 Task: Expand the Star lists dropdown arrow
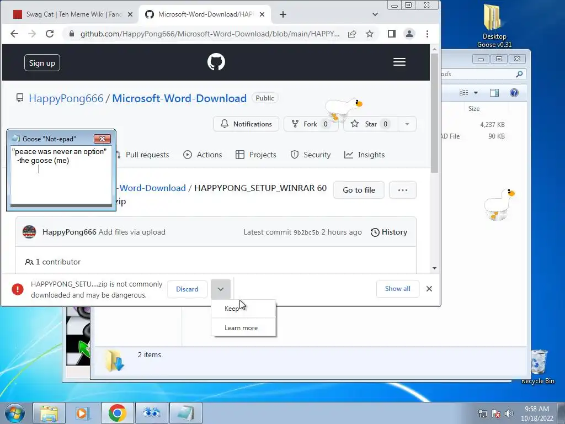tap(407, 124)
